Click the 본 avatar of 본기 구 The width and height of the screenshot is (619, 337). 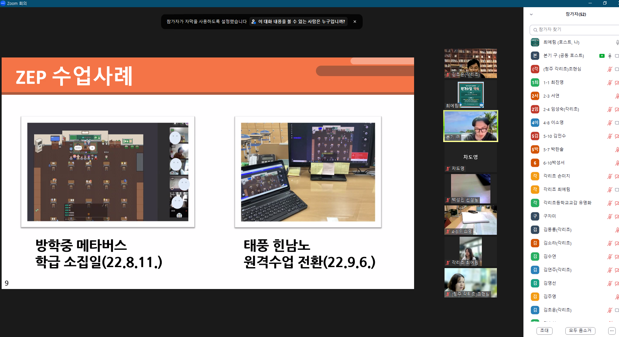[x=535, y=56]
